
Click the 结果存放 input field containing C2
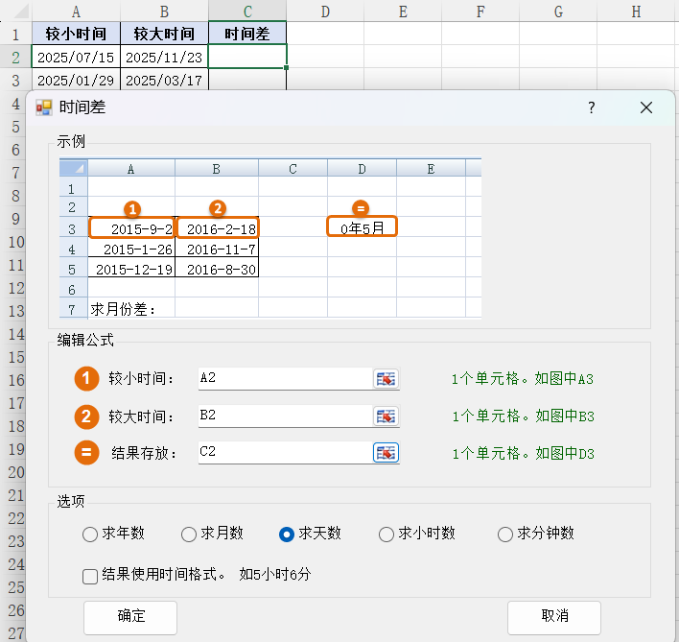click(x=284, y=453)
